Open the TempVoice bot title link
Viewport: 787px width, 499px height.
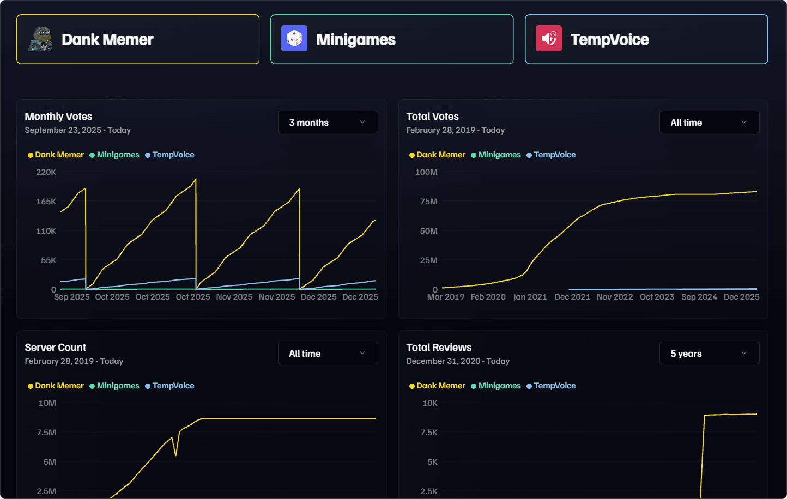[609, 40]
